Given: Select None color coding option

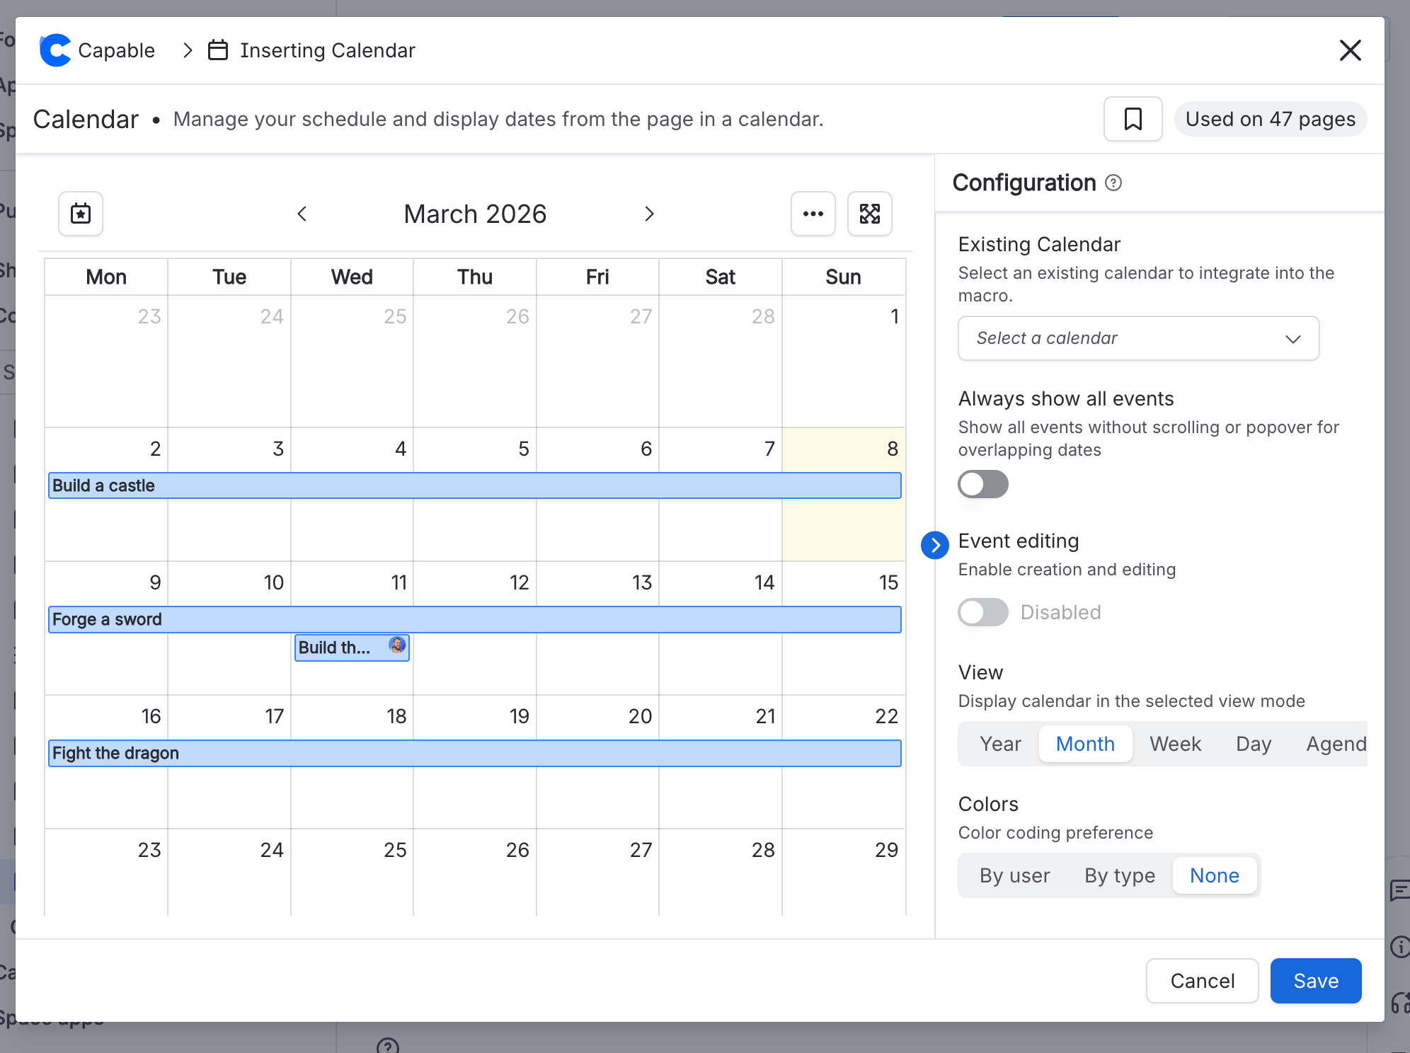Looking at the screenshot, I should tap(1214, 876).
